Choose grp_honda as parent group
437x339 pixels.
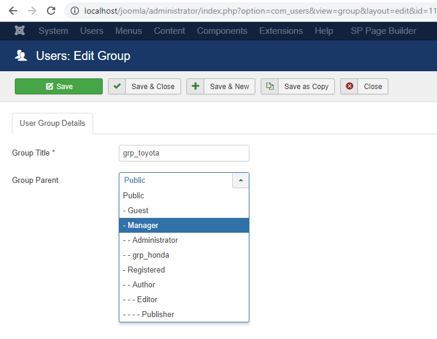tap(183, 255)
